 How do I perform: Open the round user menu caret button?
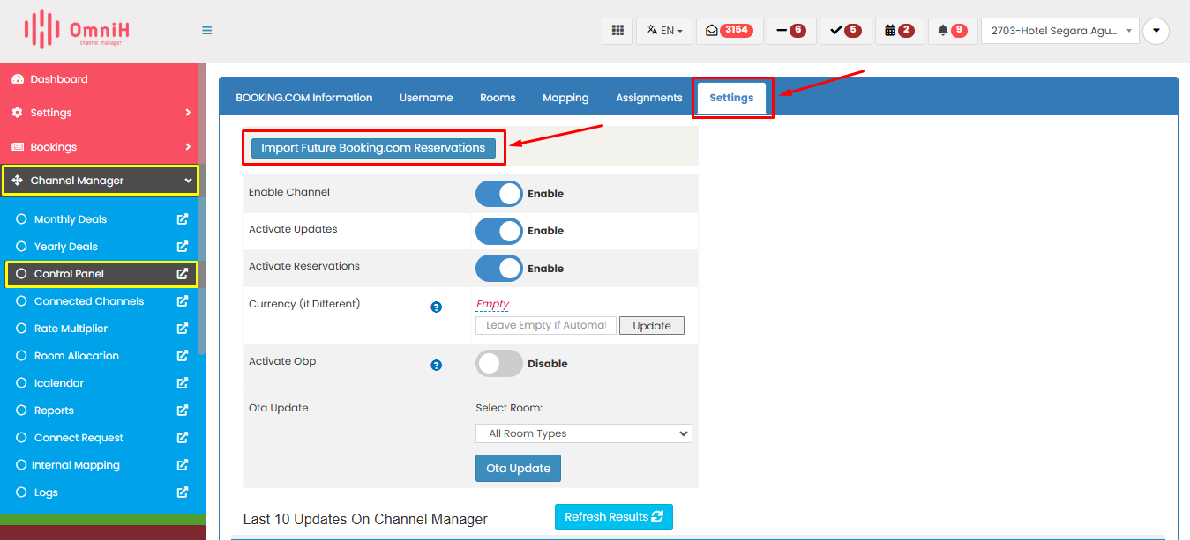coord(1156,31)
